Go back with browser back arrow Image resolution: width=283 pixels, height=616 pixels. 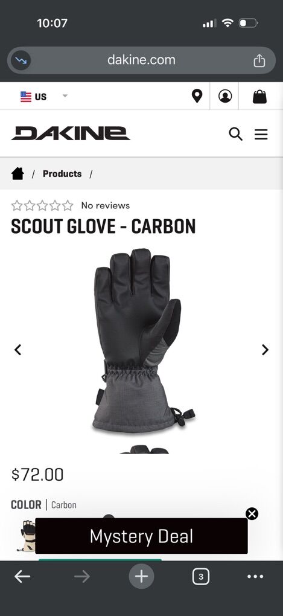tap(22, 576)
